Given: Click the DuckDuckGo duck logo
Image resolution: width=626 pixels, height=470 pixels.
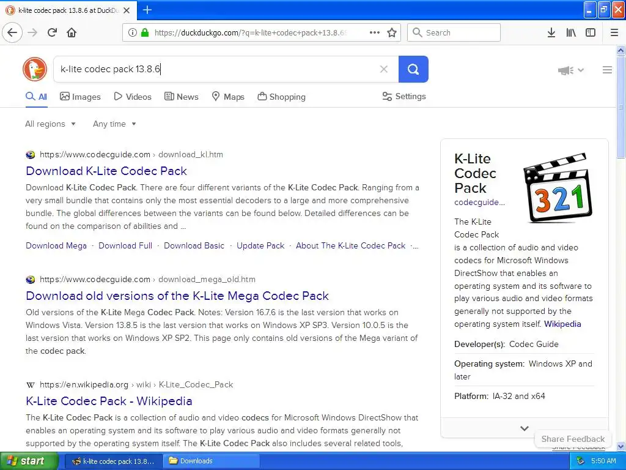Looking at the screenshot, I should pos(35,69).
